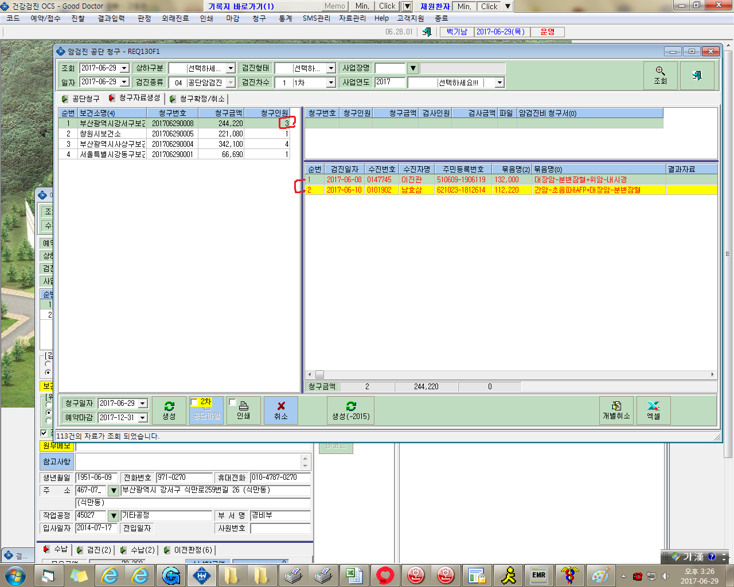Click the 생성(~2015) button
Image resolution: width=734 pixels, height=587 pixels.
tap(351, 410)
